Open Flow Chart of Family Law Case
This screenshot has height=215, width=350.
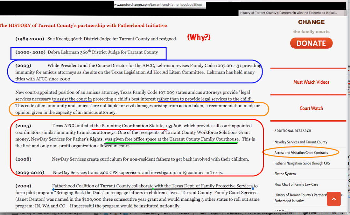[x=296, y=184]
